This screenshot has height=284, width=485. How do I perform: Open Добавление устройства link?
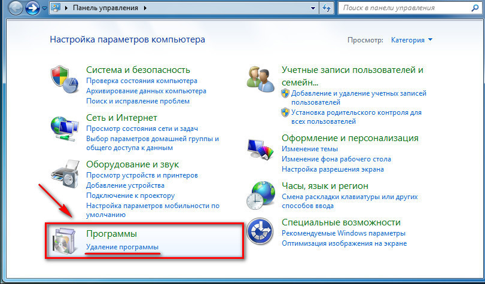(x=125, y=185)
